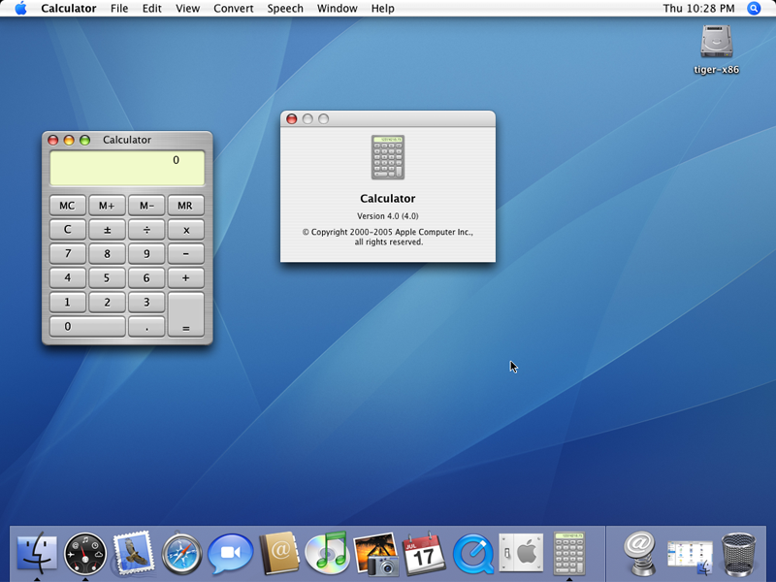Open iChat from the dock
776x582 pixels.
(x=230, y=553)
